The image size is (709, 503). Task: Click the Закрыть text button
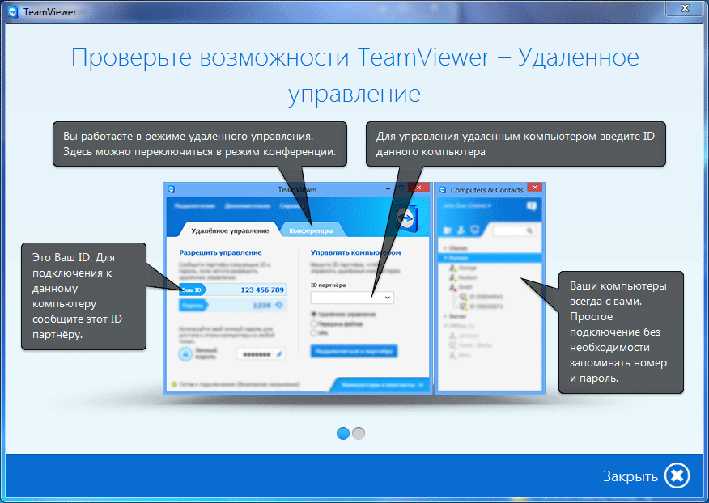click(x=630, y=476)
